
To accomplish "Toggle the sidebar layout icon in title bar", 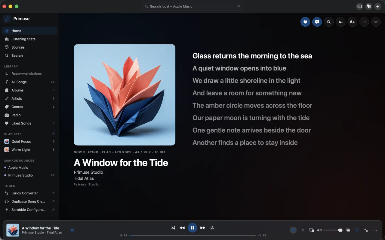I will coord(359,6).
